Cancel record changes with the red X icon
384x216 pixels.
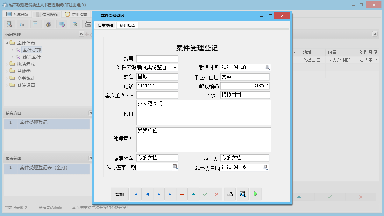click(x=216, y=194)
